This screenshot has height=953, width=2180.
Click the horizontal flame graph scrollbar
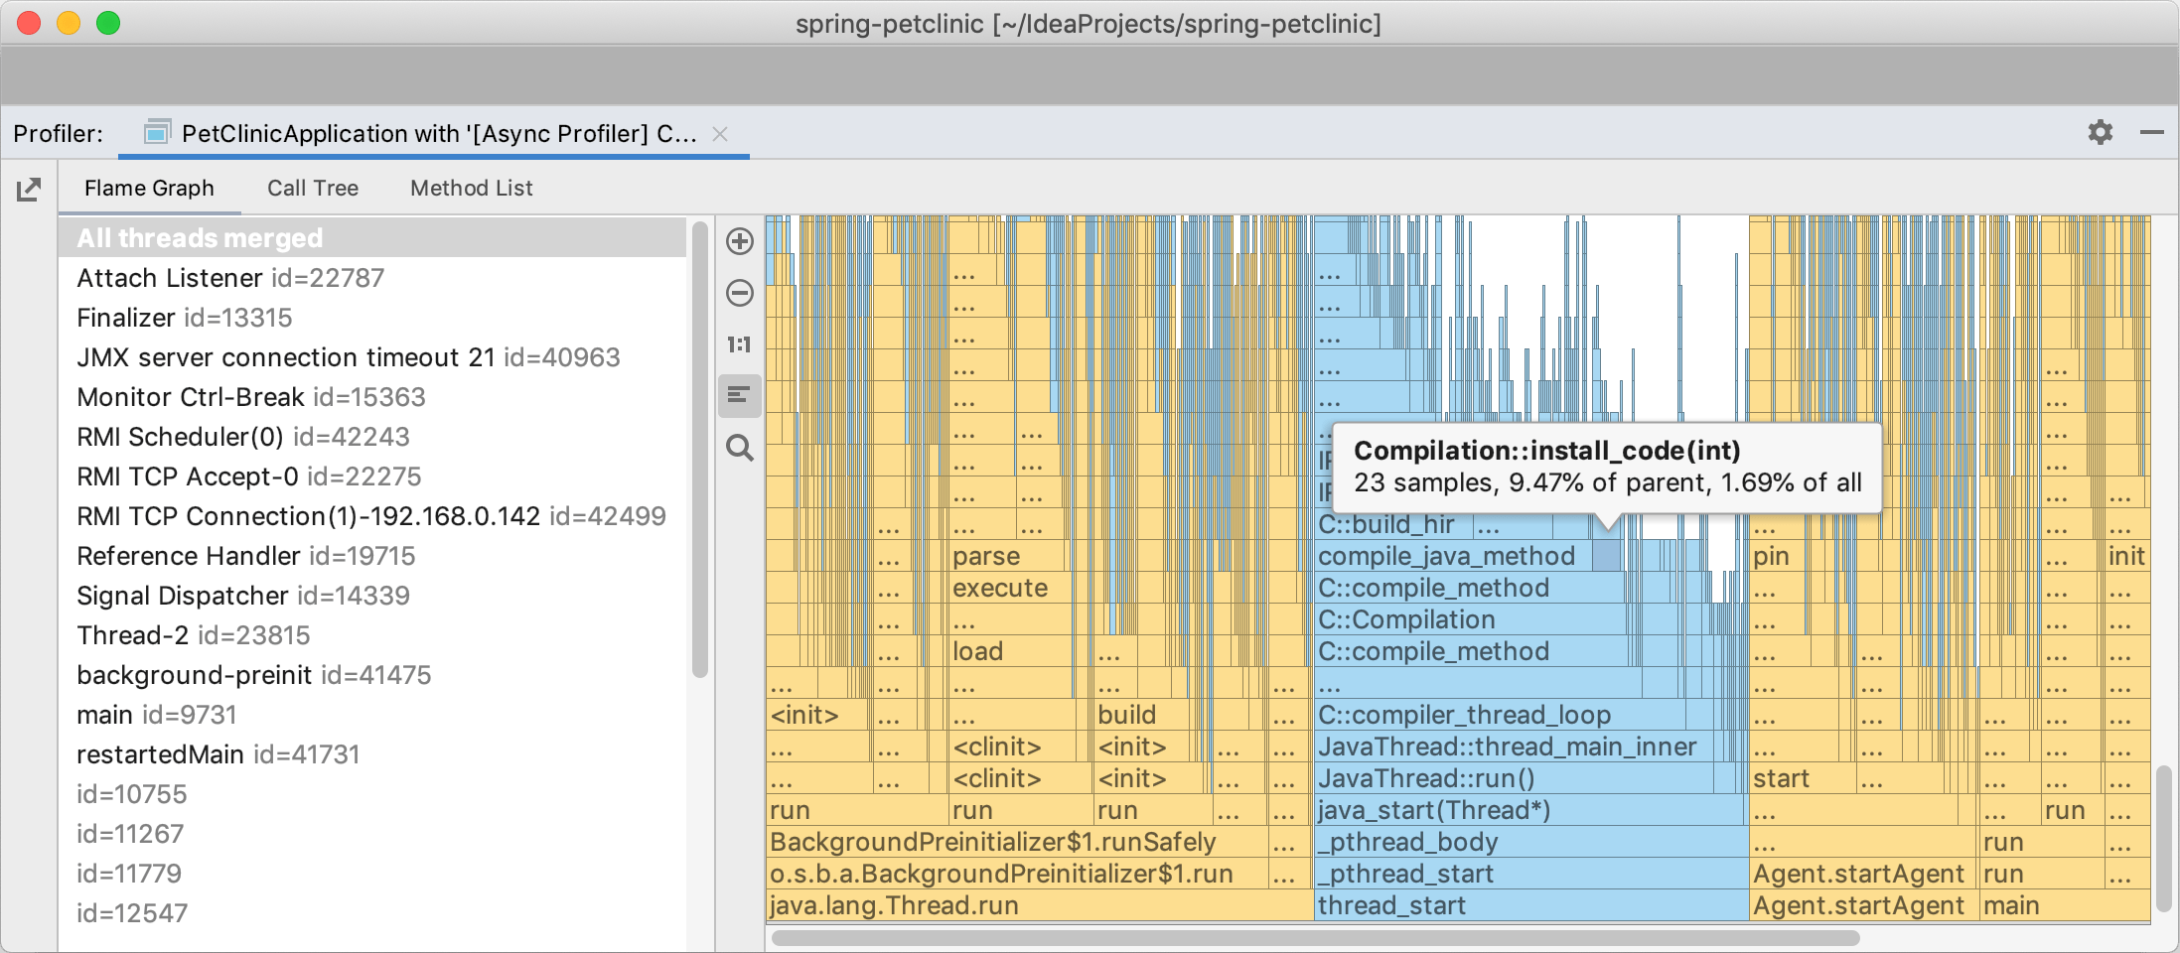coord(1316,938)
